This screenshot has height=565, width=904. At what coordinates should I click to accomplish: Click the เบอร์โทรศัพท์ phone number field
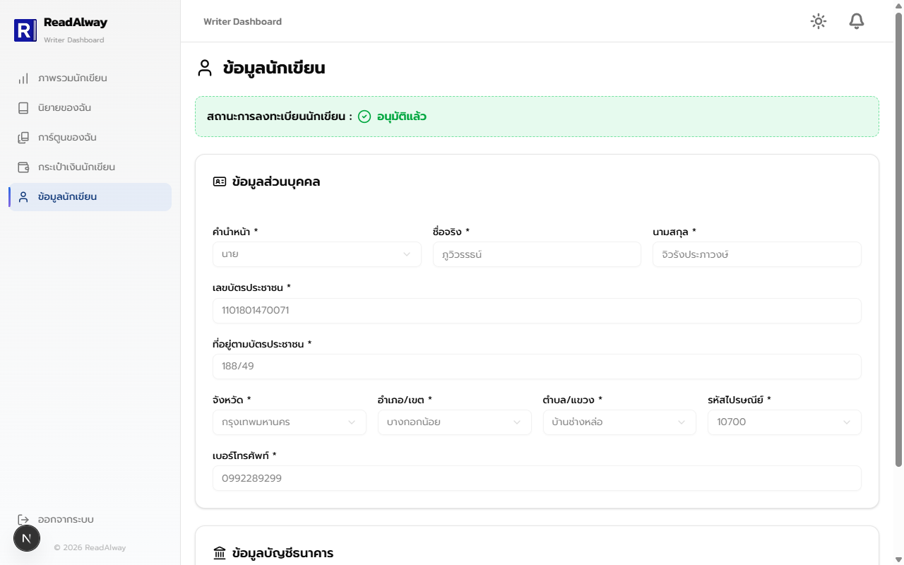(x=537, y=478)
